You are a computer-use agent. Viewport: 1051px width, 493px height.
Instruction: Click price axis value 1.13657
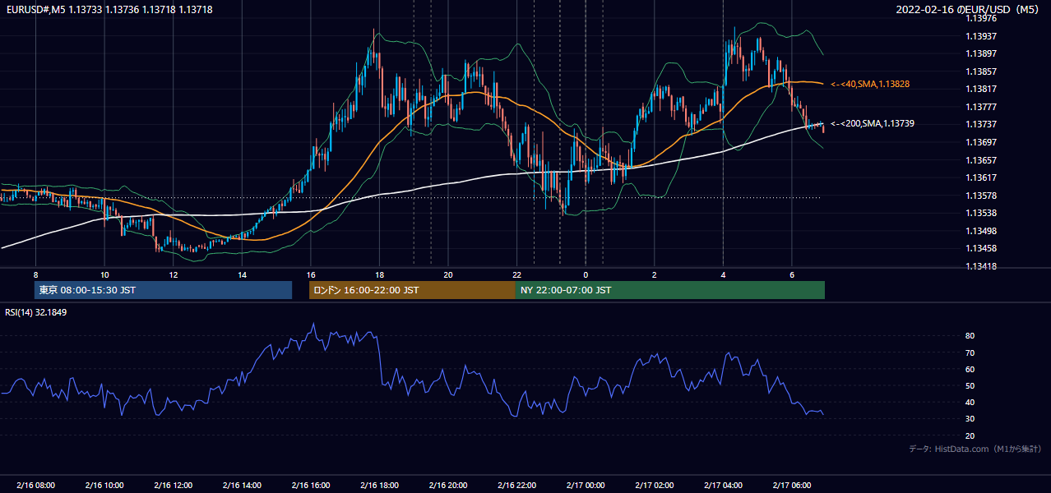pos(980,160)
